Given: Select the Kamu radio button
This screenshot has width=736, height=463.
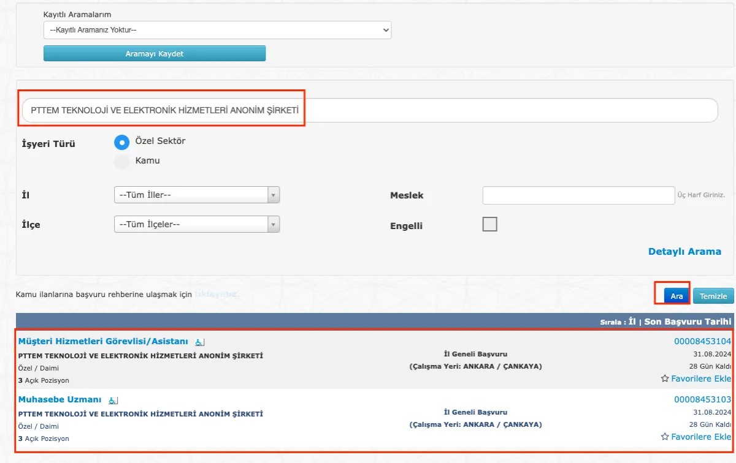Looking at the screenshot, I should 122,162.
